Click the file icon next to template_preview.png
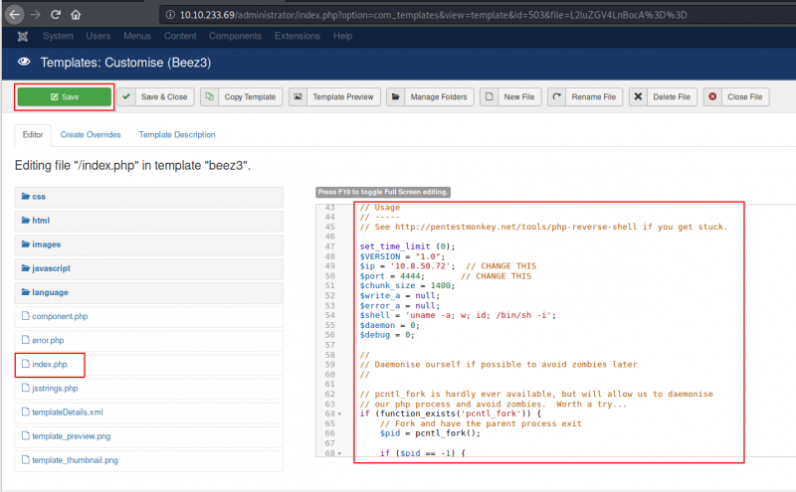This screenshot has width=796, height=492. (26, 435)
